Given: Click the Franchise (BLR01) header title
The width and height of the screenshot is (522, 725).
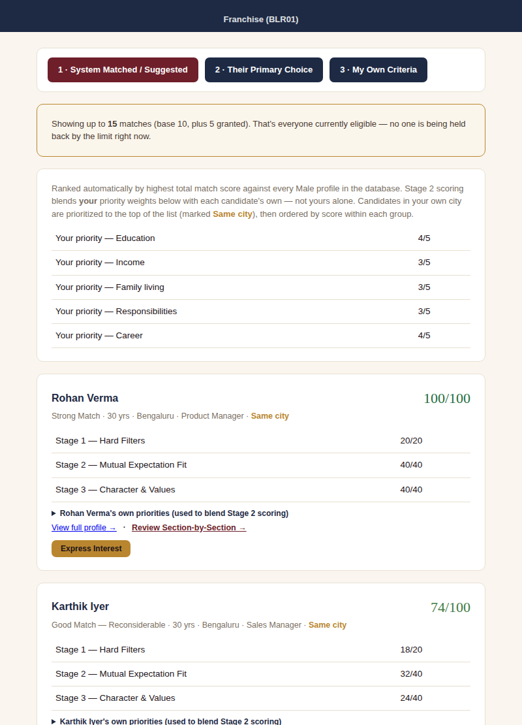Looking at the screenshot, I should pos(261,20).
